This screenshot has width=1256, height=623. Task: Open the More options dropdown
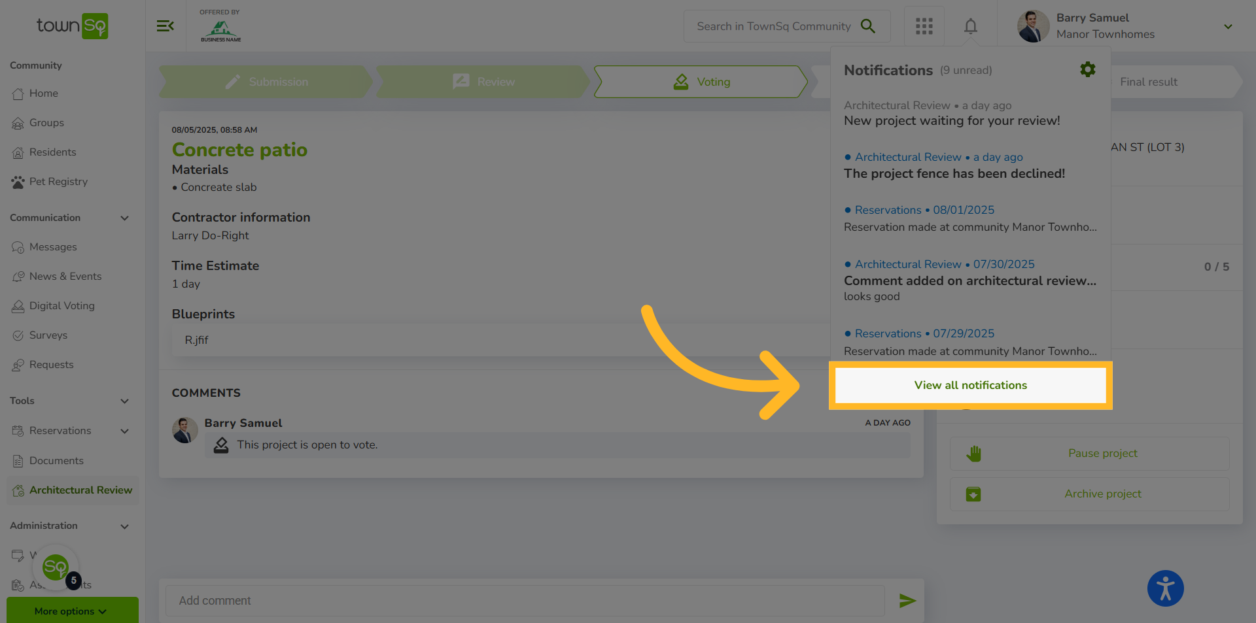click(72, 611)
